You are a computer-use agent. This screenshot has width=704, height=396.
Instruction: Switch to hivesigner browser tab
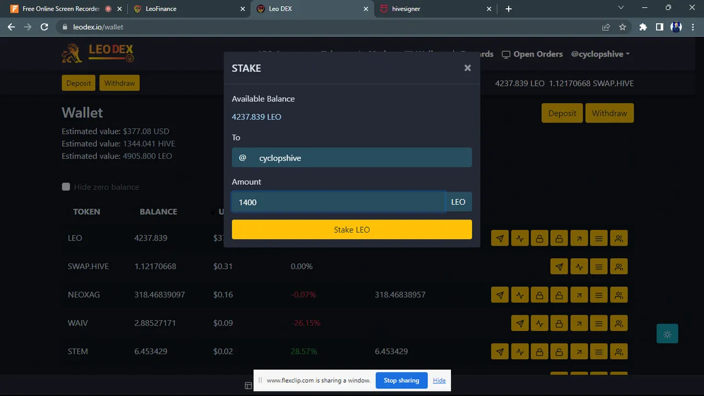tap(435, 9)
